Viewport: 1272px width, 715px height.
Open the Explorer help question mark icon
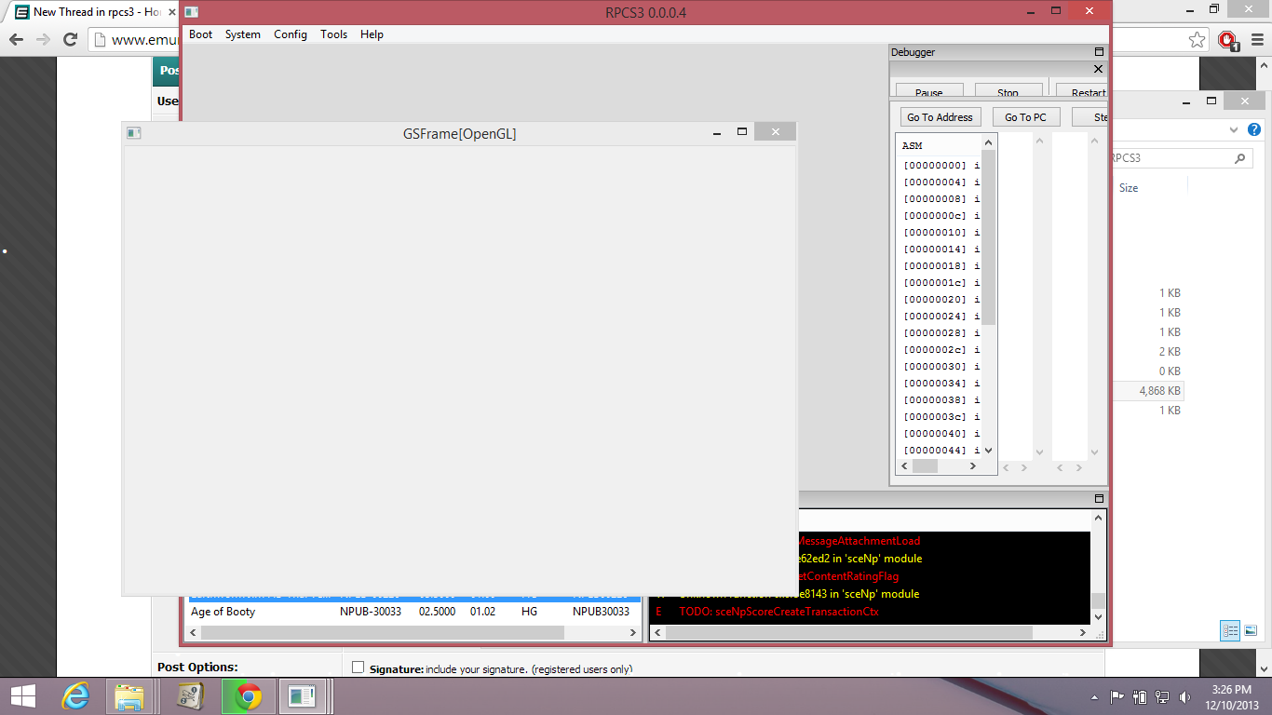tap(1253, 130)
